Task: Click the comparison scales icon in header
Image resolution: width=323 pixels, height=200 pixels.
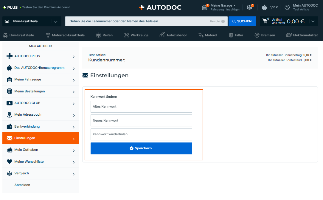Action: pos(249,7)
